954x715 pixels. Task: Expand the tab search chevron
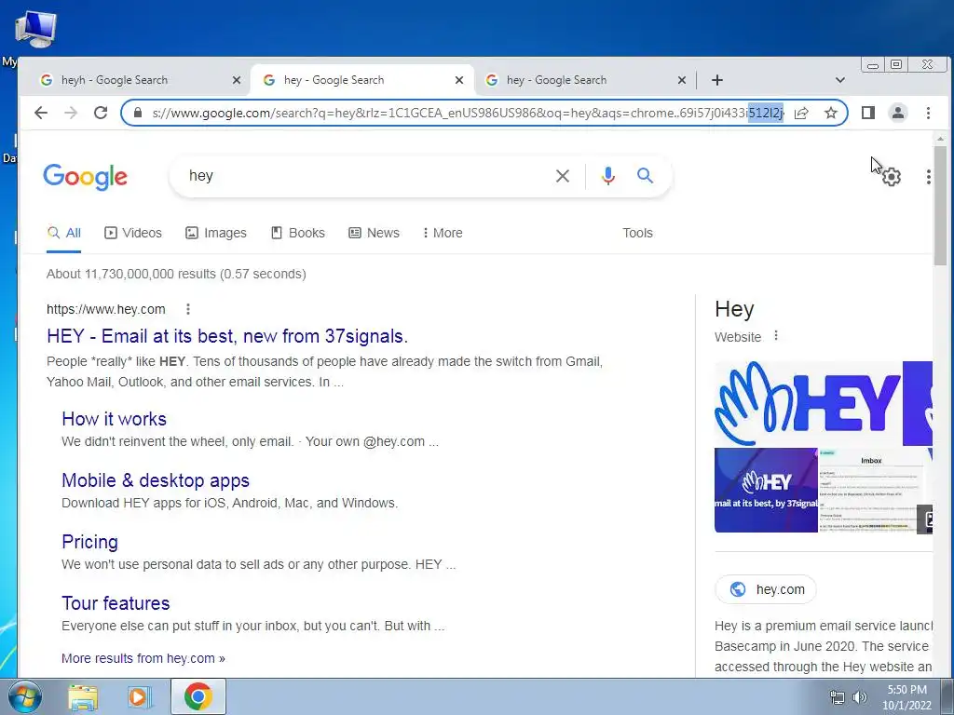click(840, 80)
